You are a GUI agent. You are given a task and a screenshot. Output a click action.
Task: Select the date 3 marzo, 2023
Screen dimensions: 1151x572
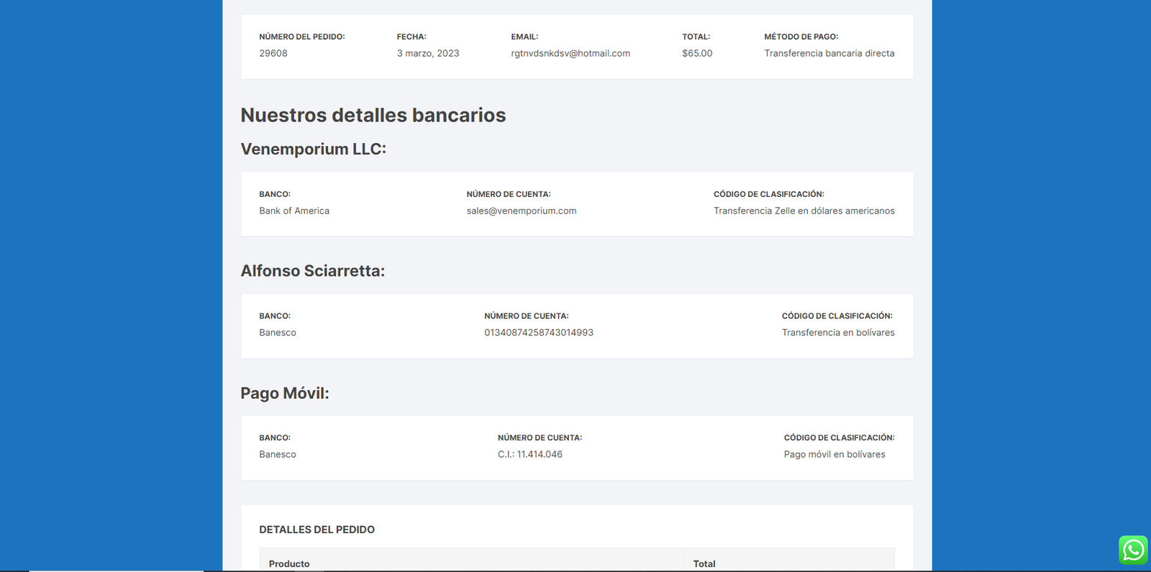pyautogui.click(x=428, y=53)
